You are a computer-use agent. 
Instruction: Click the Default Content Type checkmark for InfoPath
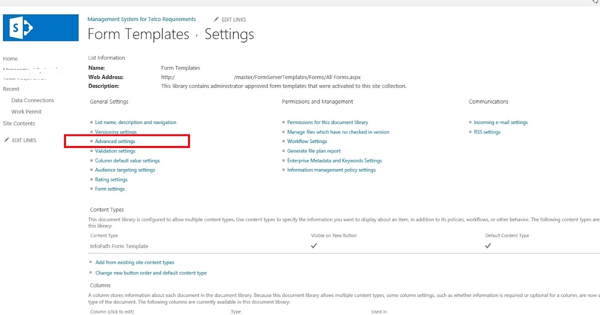click(x=488, y=245)
